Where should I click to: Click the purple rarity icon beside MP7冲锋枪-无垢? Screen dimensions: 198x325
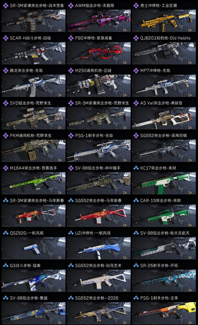(136, 71)
